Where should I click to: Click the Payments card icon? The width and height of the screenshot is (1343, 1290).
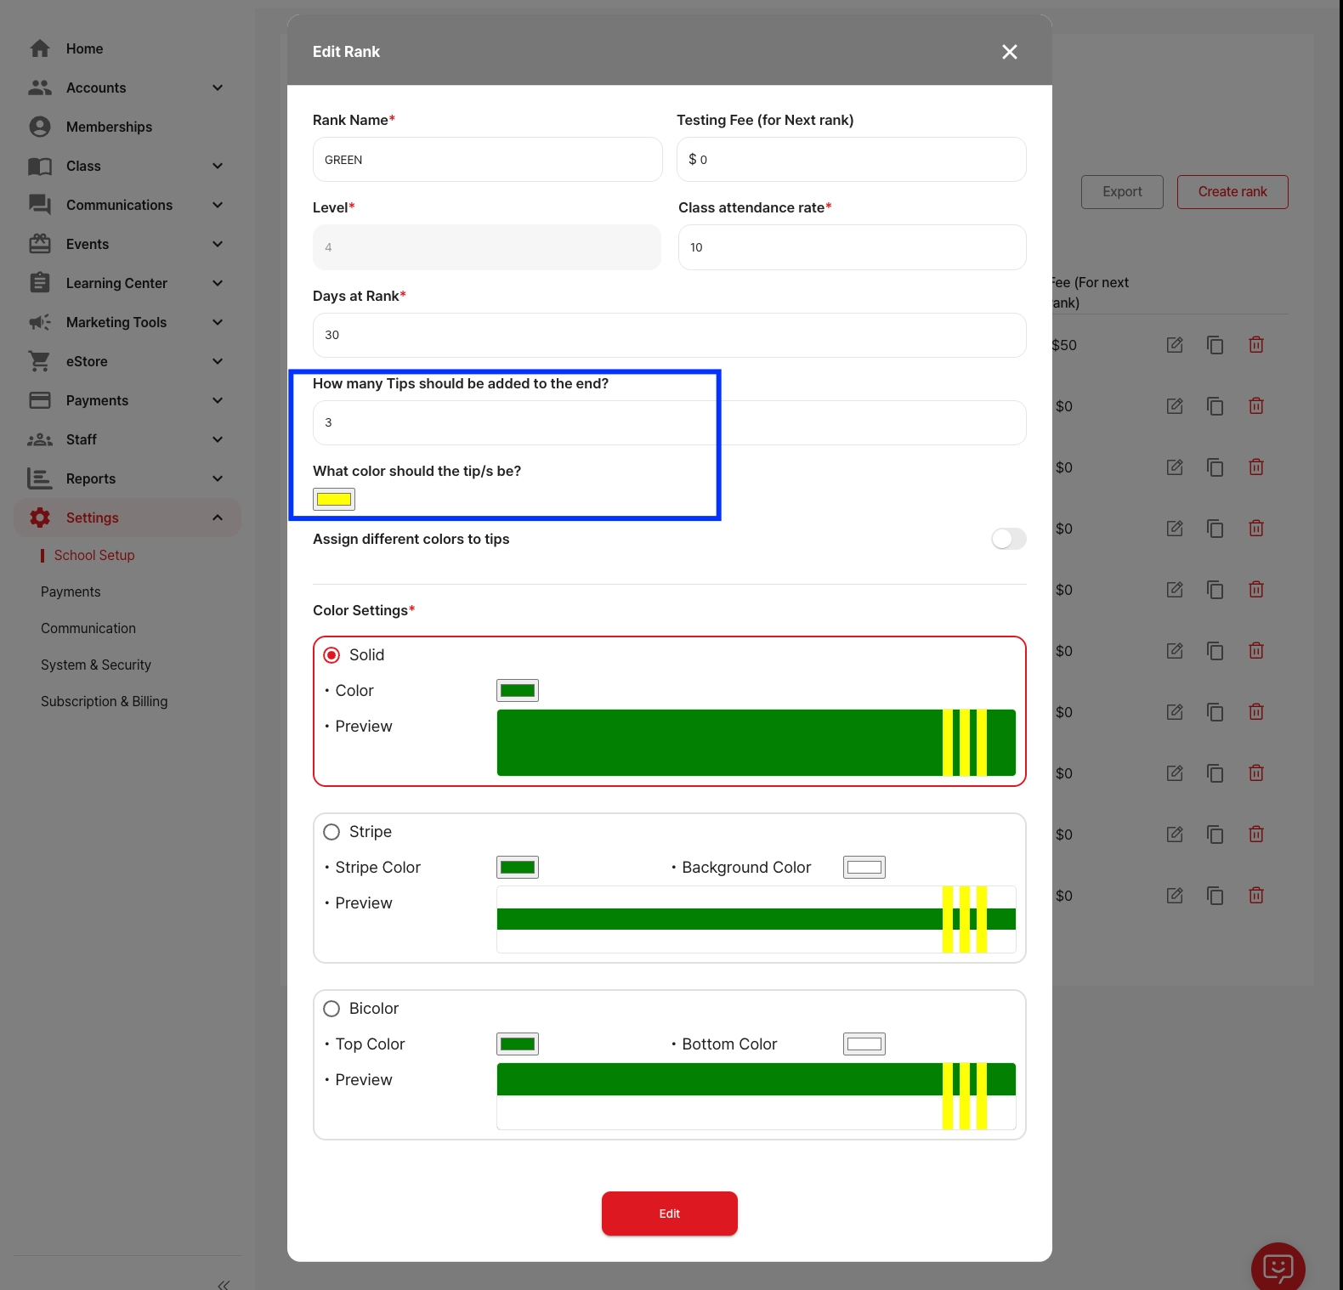(x=40, y=400)
